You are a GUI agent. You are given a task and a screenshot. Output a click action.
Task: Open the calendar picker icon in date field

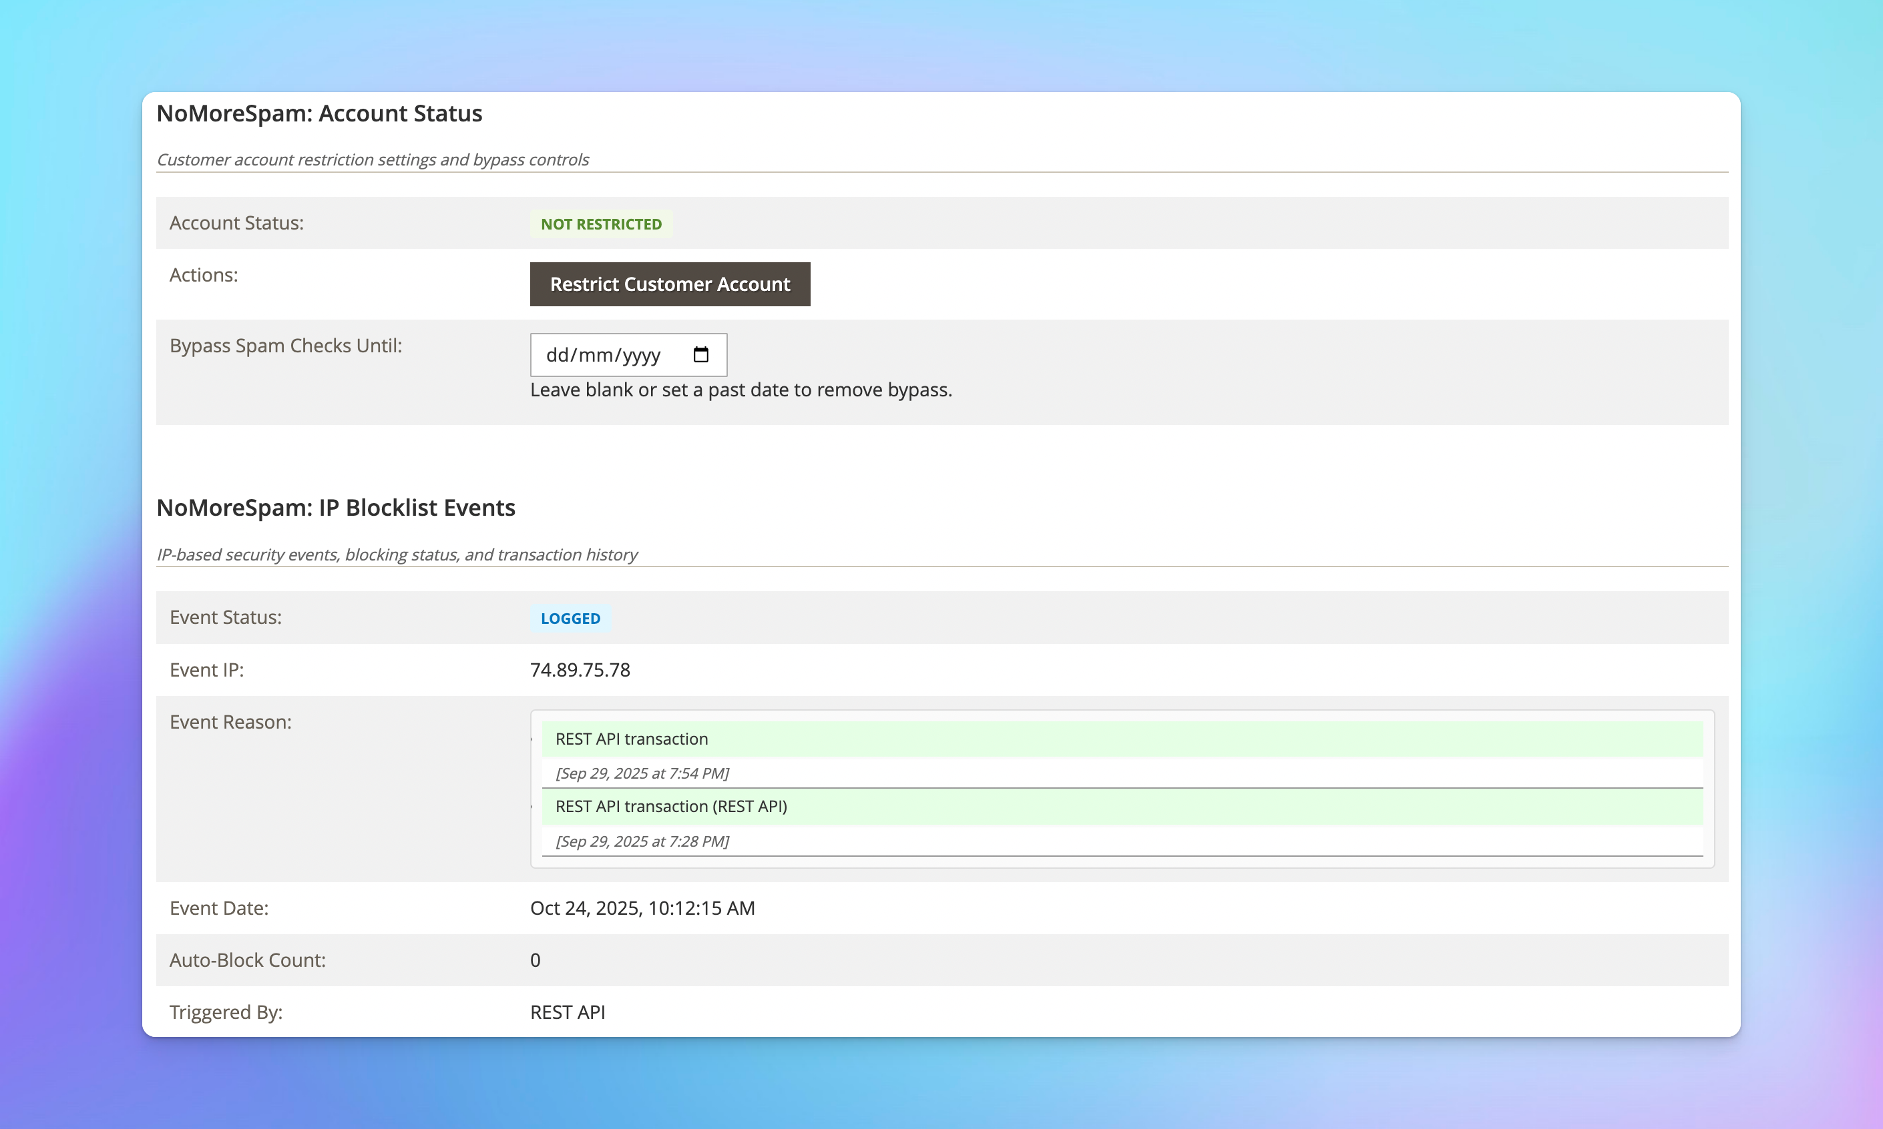(x=700, y=354)
